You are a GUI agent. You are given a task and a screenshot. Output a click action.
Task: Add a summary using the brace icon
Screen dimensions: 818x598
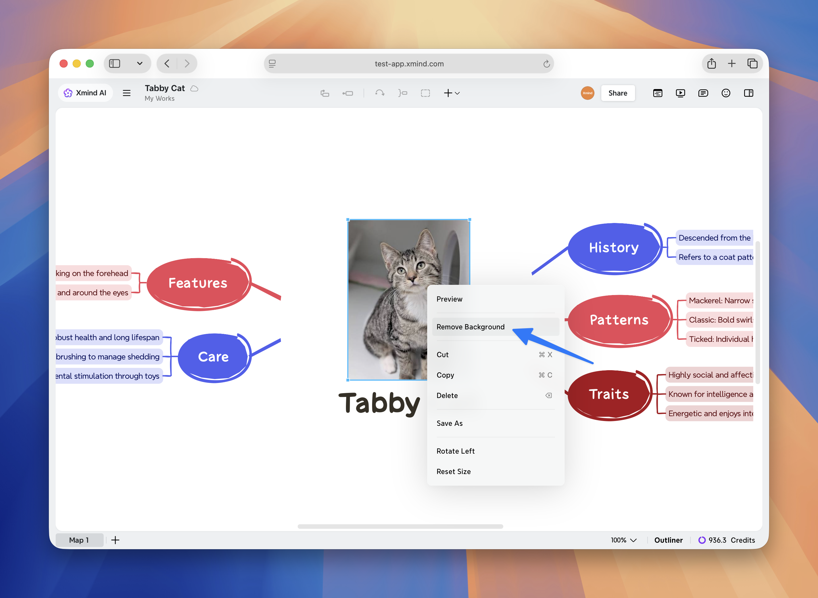pos(403,93)
